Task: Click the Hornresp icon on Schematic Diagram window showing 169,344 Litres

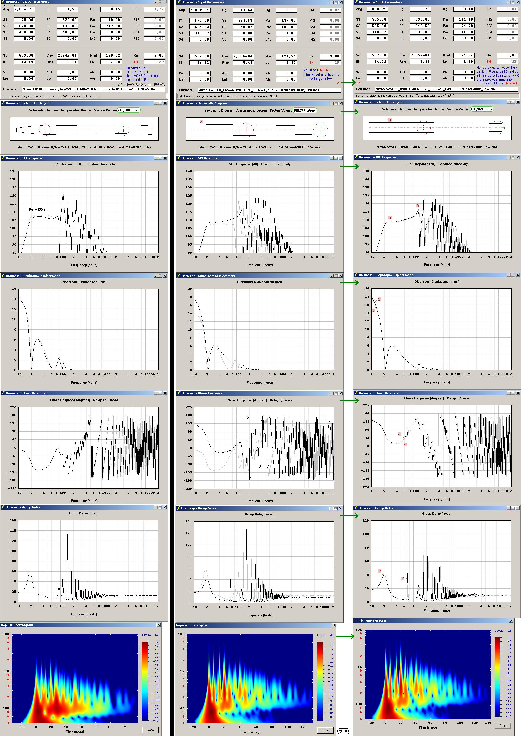Action: [179, 103]
